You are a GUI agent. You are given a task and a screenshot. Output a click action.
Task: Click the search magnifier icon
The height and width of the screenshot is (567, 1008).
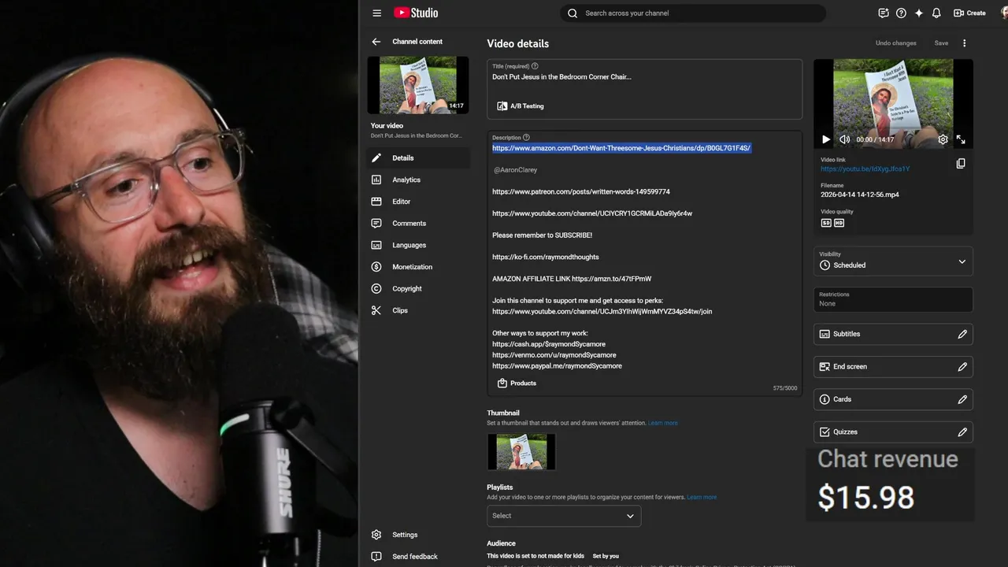point(573,13)
